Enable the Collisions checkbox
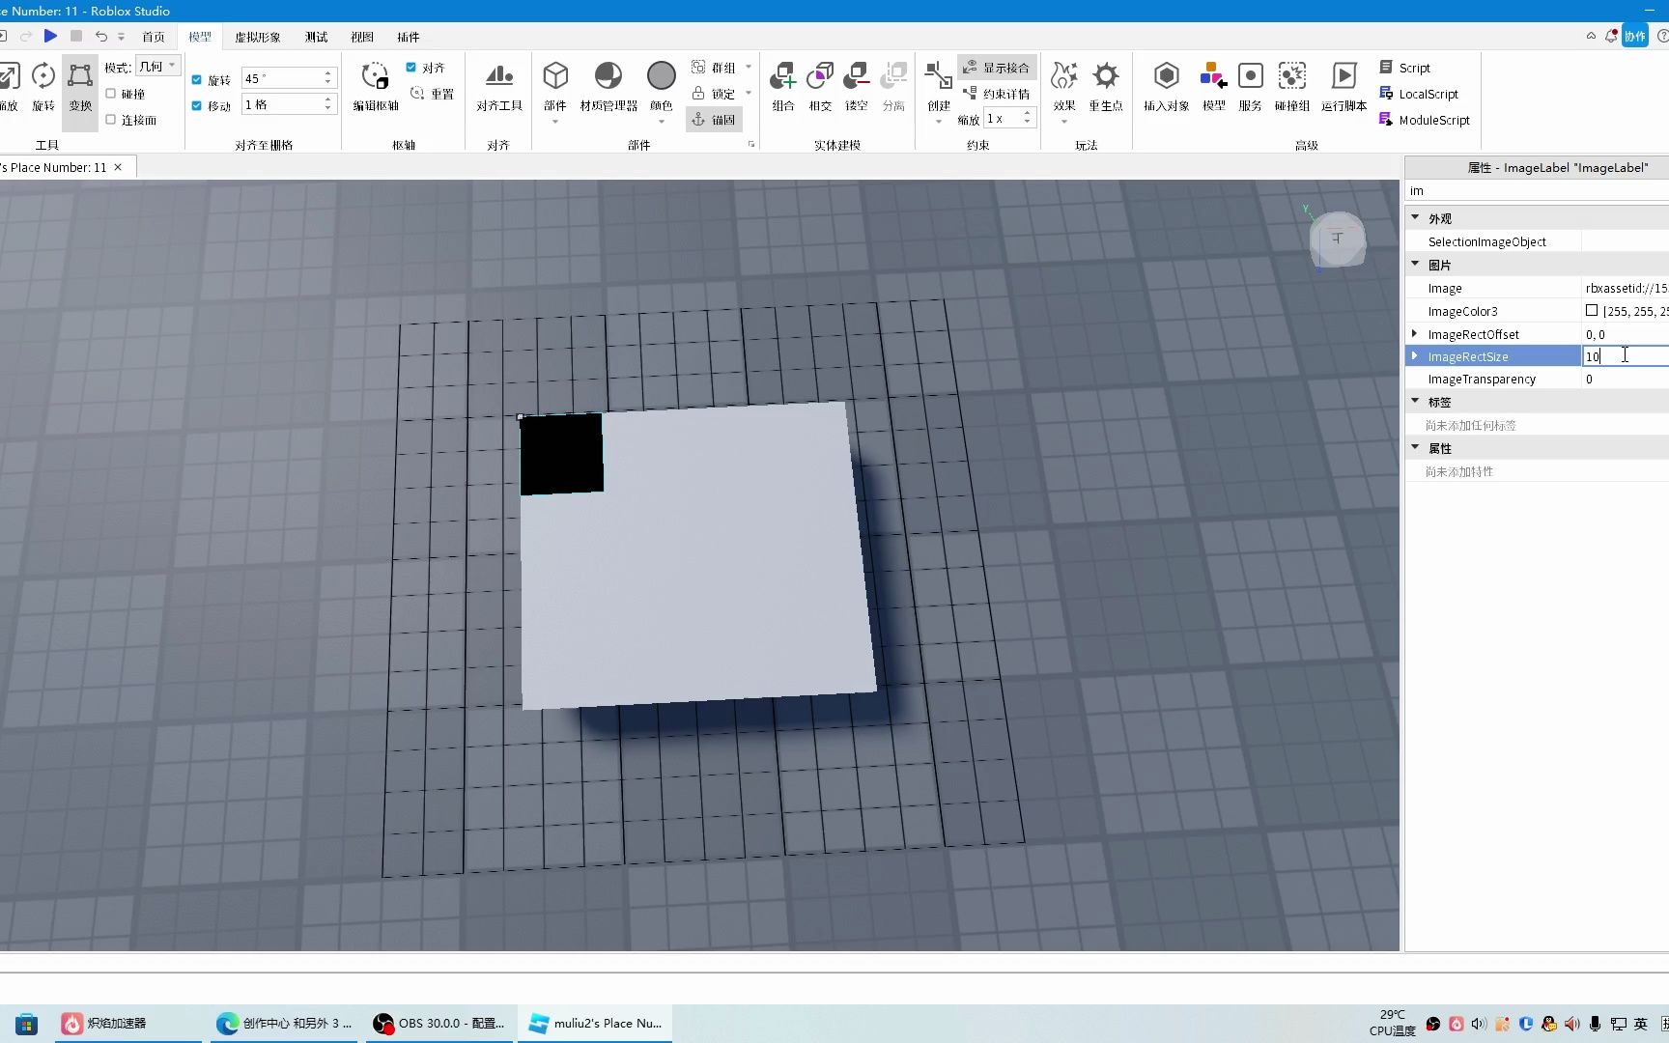Screen dimensions: 1669x1043 click(x=111, y=94)
